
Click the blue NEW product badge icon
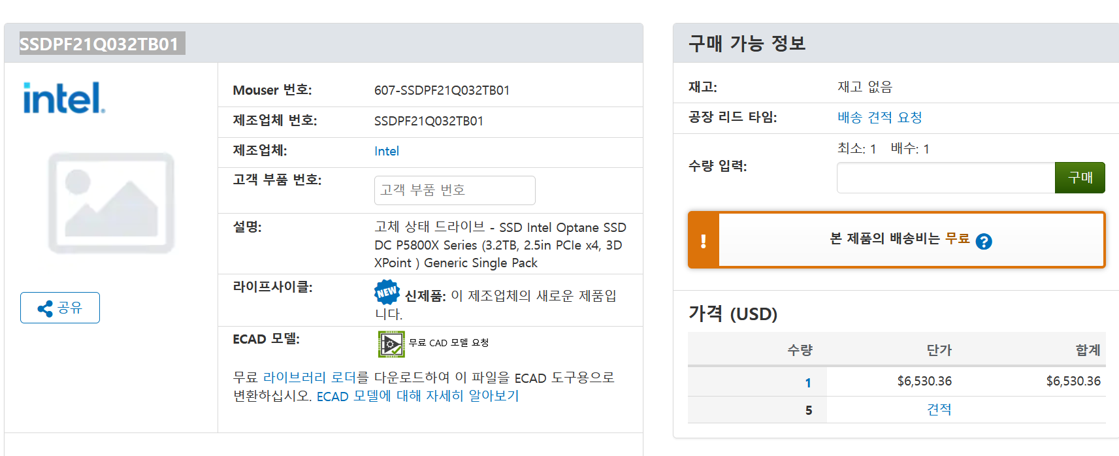click(387, 292)
